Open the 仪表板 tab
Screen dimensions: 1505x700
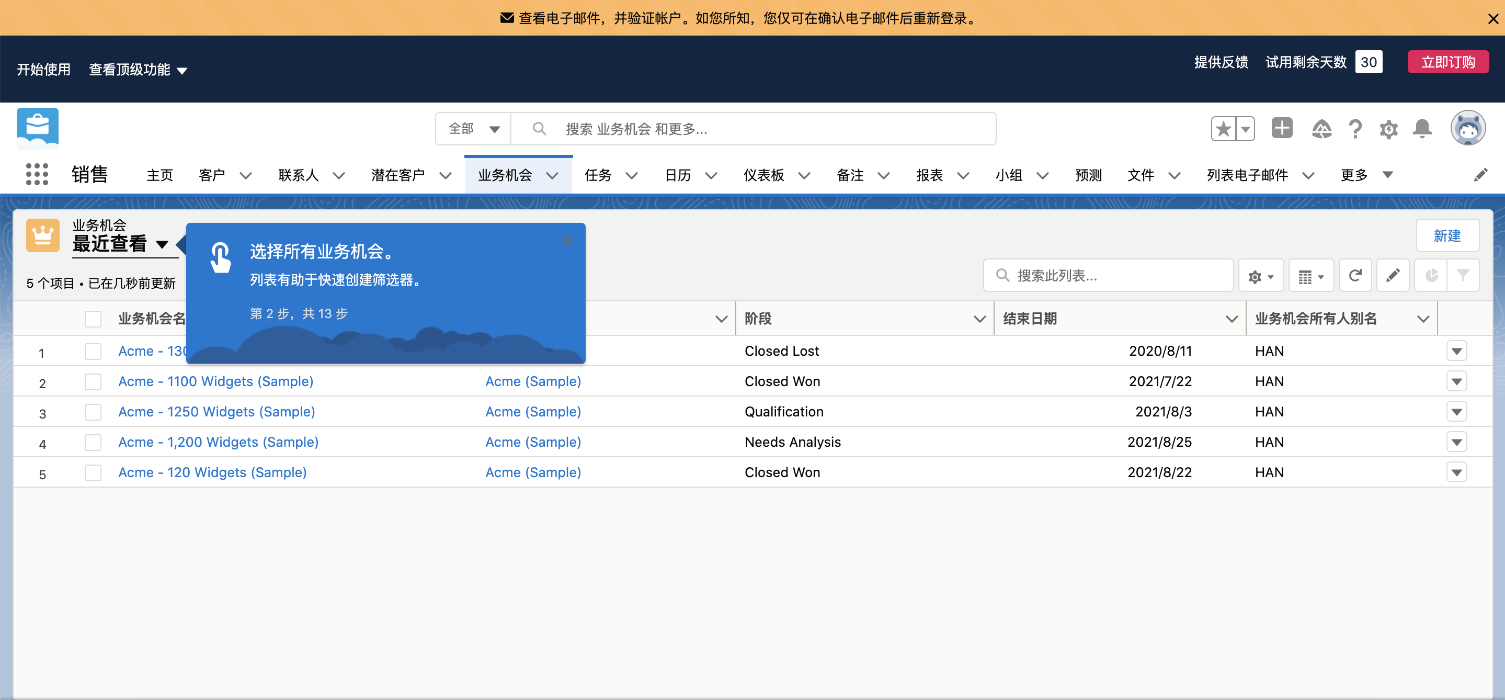[x=763, y=175]
